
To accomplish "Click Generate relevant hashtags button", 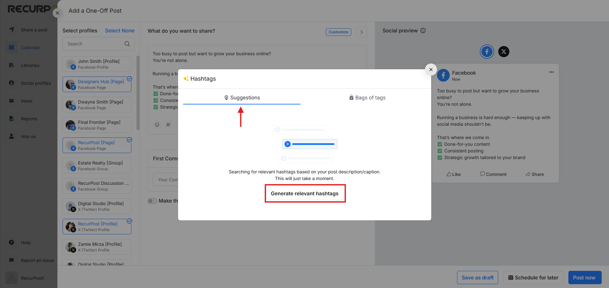I will (x=305, y=193).
